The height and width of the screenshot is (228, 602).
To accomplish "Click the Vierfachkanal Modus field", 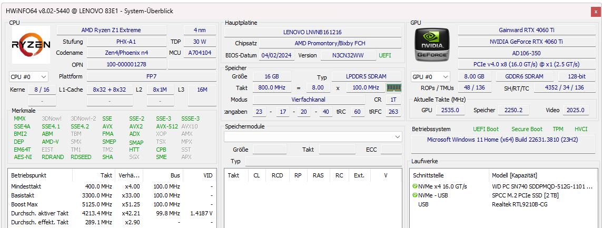I will pyautogui.click(x=309, y=100).
